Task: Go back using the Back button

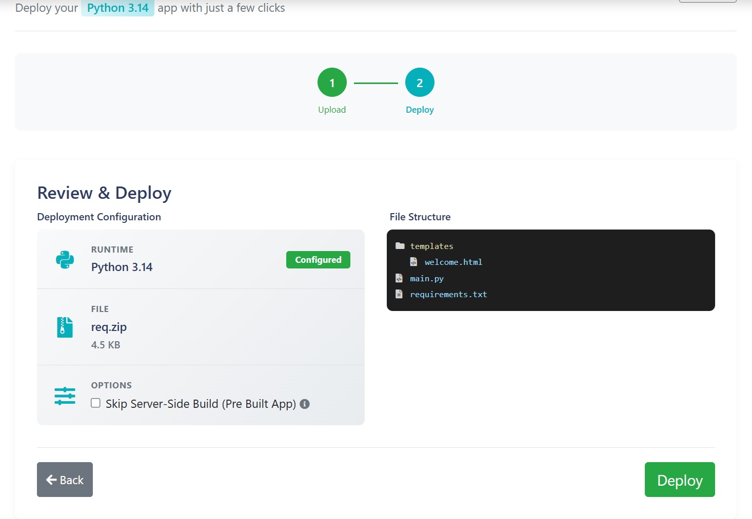Action: [65, 480]
